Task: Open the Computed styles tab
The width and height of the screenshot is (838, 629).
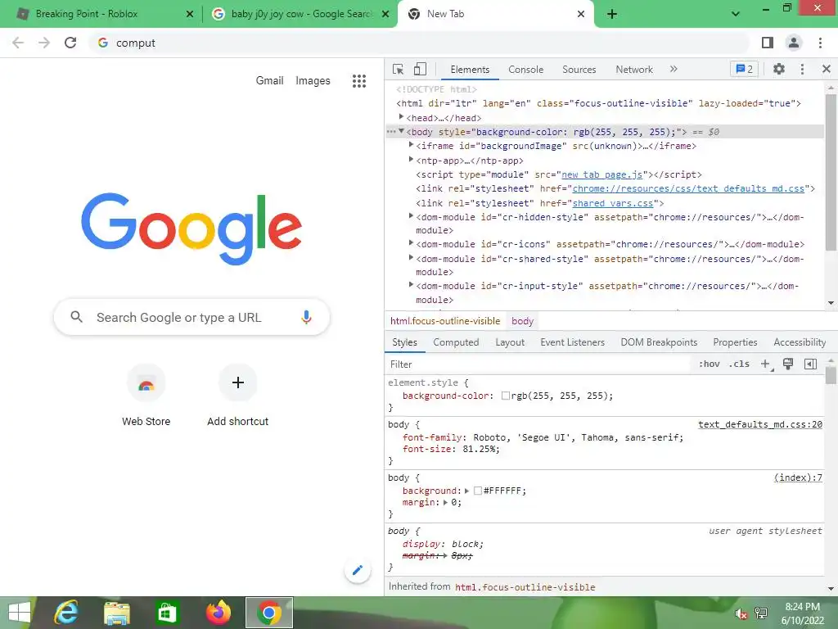Action: point(456,342)
